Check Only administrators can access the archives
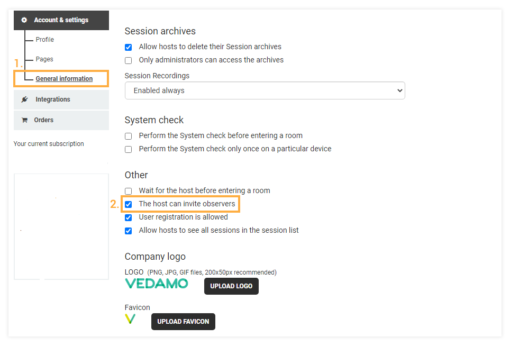This screenshot has height=346, width=510. 129,60
